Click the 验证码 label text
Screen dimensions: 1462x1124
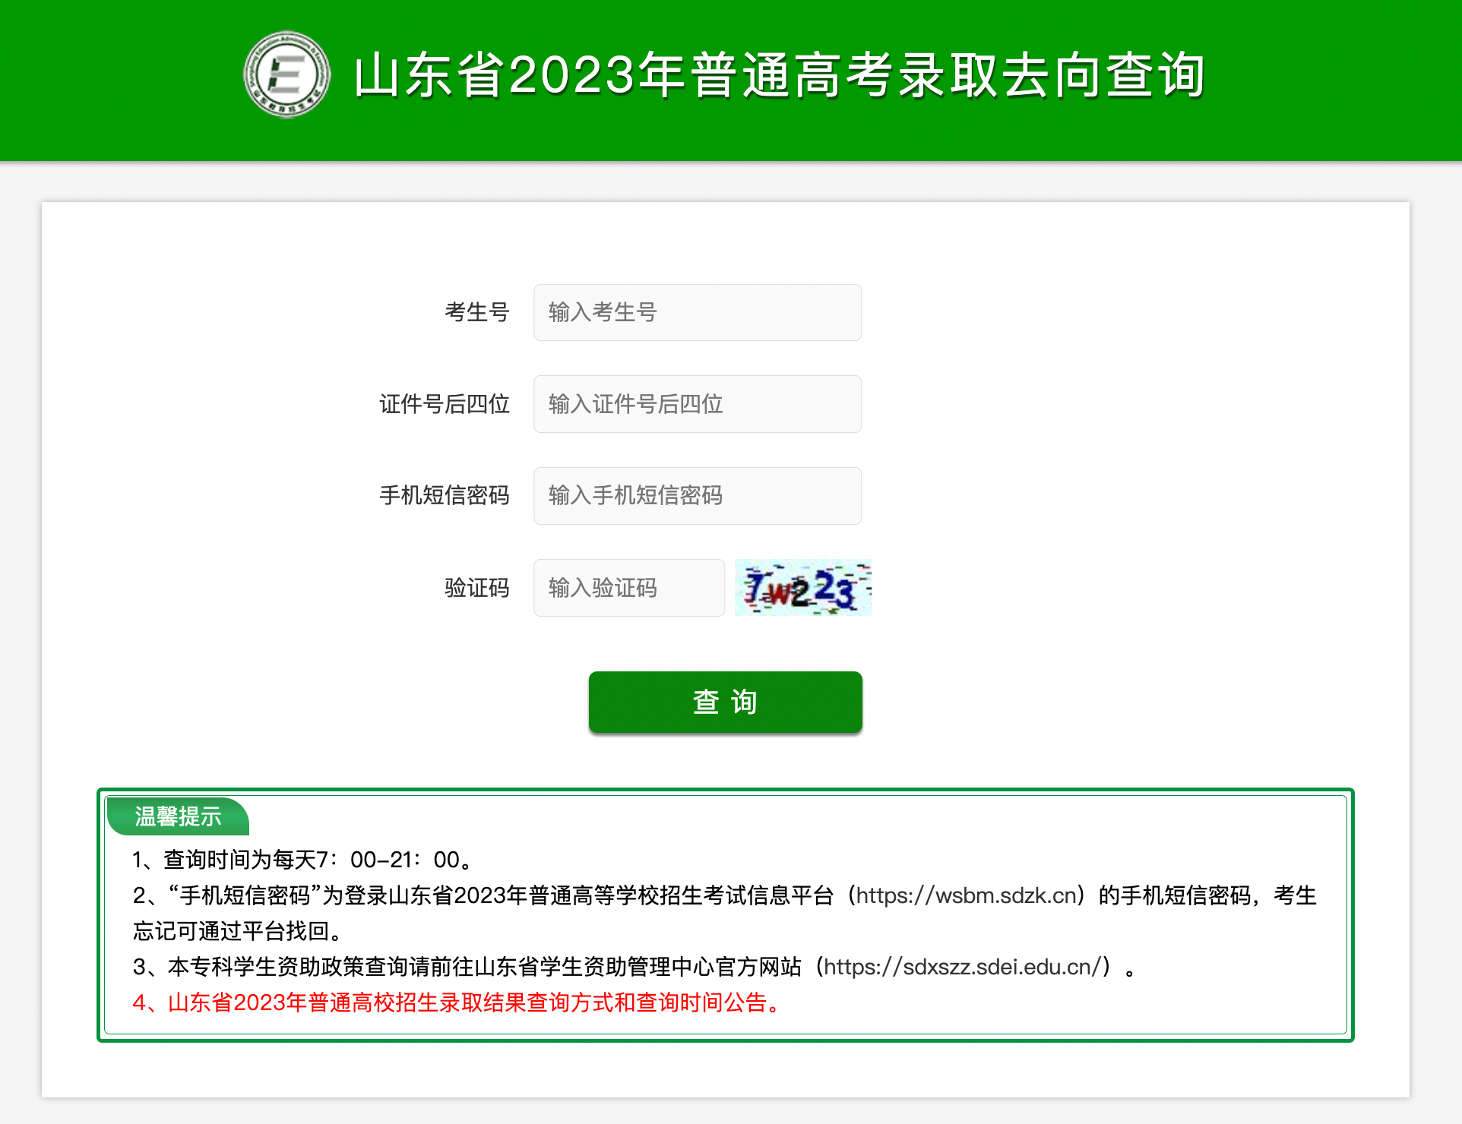(477, 588)
